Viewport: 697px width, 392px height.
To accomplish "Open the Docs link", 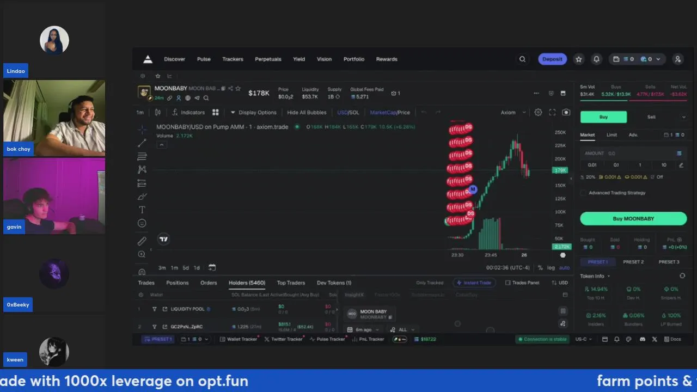I will 672,339.
